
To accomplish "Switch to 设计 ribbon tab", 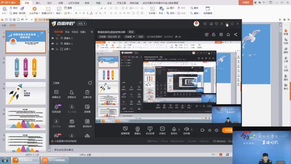I will [x=49, y=3].
